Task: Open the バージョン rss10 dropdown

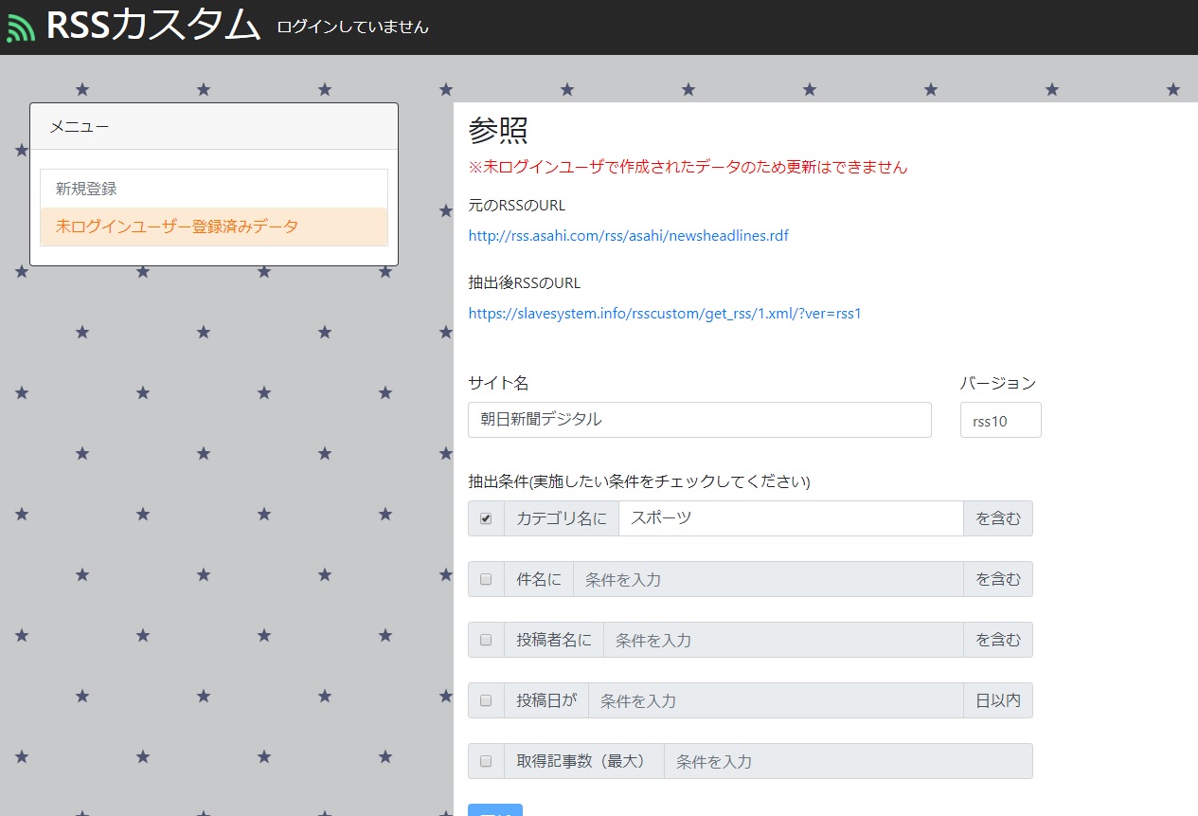Action: (x=1000, y=421)
